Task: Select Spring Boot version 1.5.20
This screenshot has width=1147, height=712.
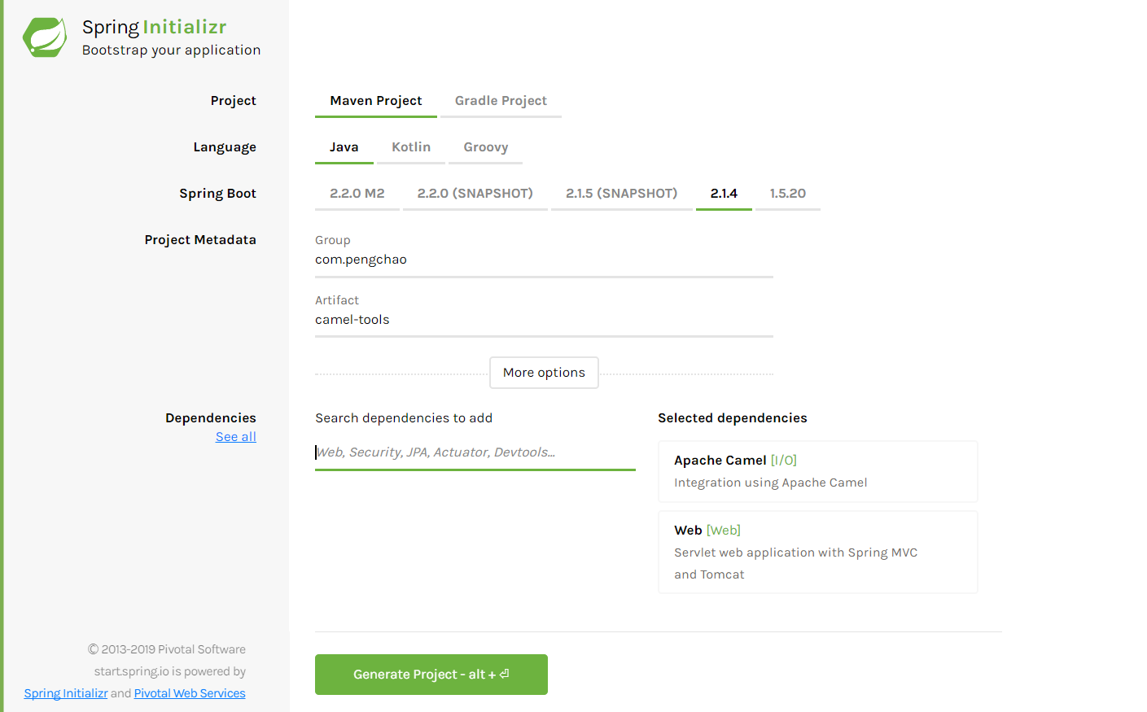Action: point(787,193)
